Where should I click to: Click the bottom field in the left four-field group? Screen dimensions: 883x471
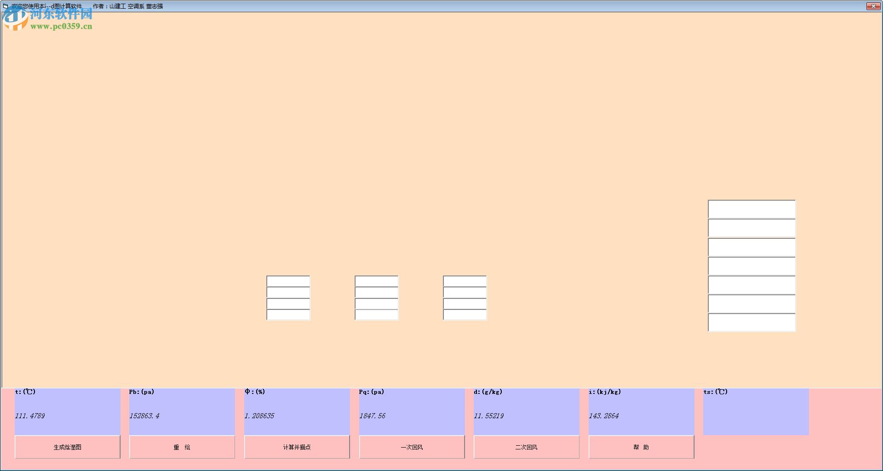(x=288, y=314)
